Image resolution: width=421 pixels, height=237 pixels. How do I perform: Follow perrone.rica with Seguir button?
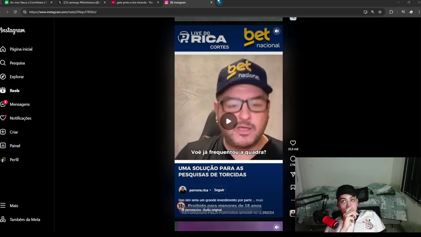pos(219,190)
